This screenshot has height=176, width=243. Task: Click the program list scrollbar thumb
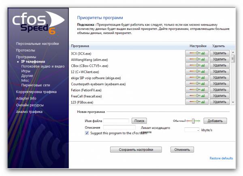(233, 59)
